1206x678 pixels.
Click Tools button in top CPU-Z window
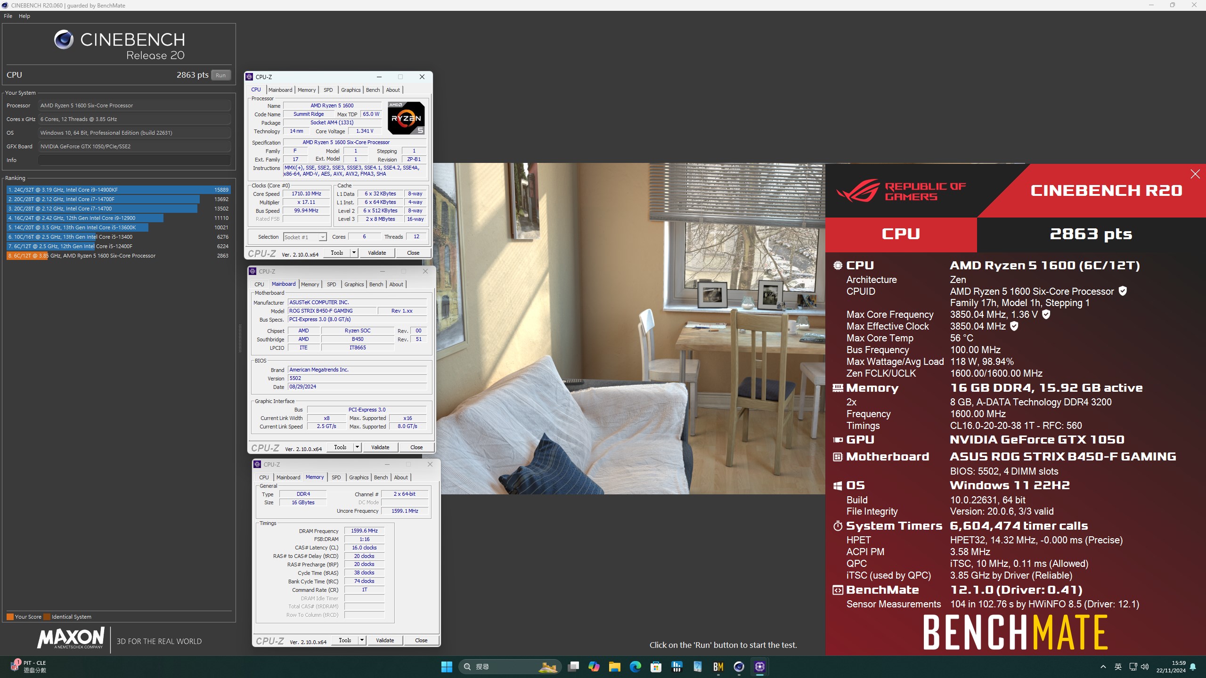tap(337, 253)
